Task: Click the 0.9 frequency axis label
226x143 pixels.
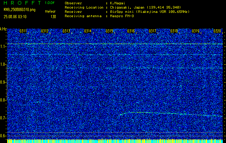Action: pos(3,82)
